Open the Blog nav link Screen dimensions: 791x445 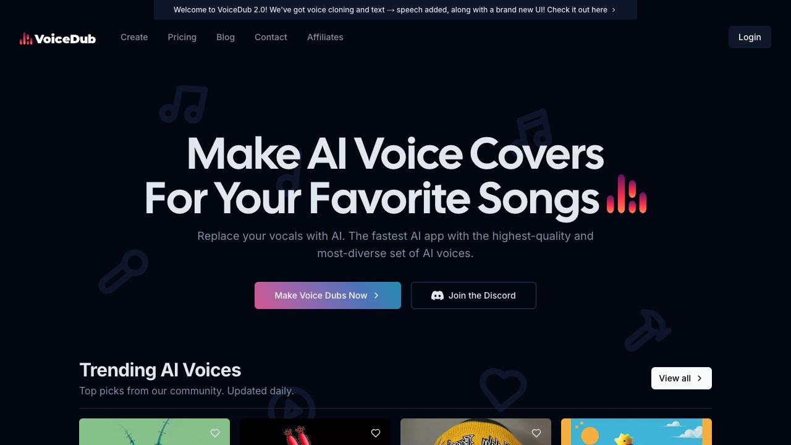click(x=226, y=37)
